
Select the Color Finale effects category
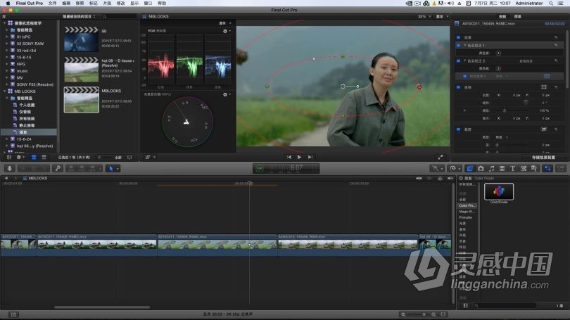[x=467, y=205]
